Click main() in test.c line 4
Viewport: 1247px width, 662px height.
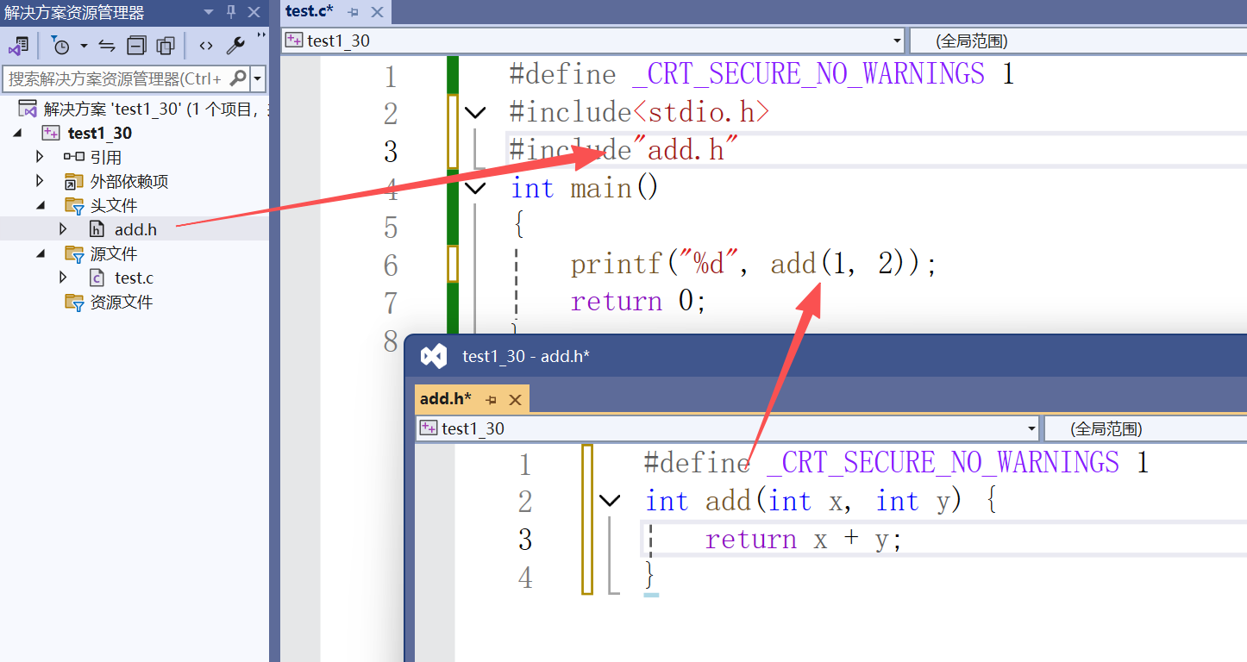click(x=614, y=188)
